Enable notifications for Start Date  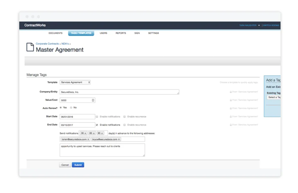(97, 117)
